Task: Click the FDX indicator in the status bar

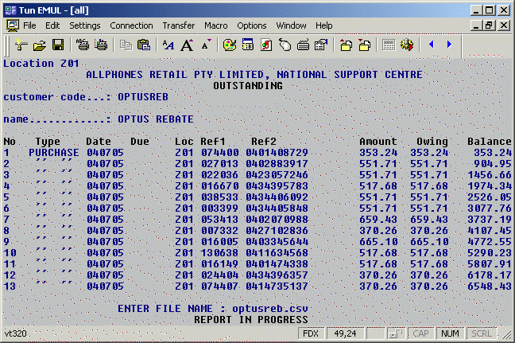Action: (x=311, y=333)
